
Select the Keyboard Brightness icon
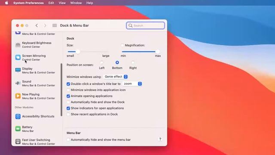[18, 45]
